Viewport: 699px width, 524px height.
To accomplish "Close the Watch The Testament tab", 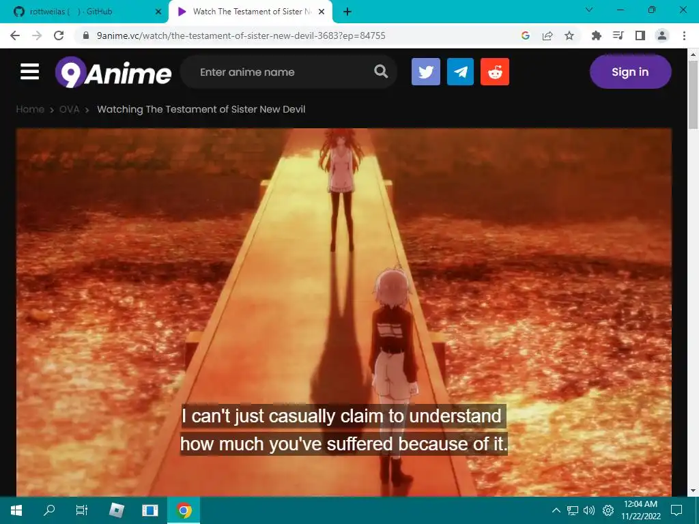I will click(x=322, y=12).
